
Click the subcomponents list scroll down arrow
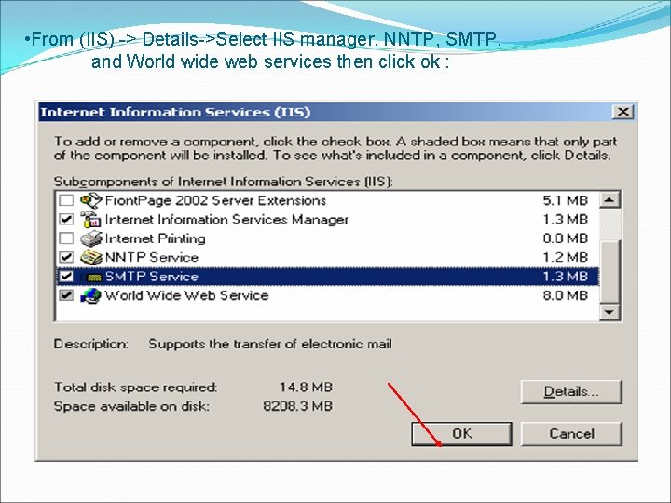pyautogui.click(x=609, y=312)
